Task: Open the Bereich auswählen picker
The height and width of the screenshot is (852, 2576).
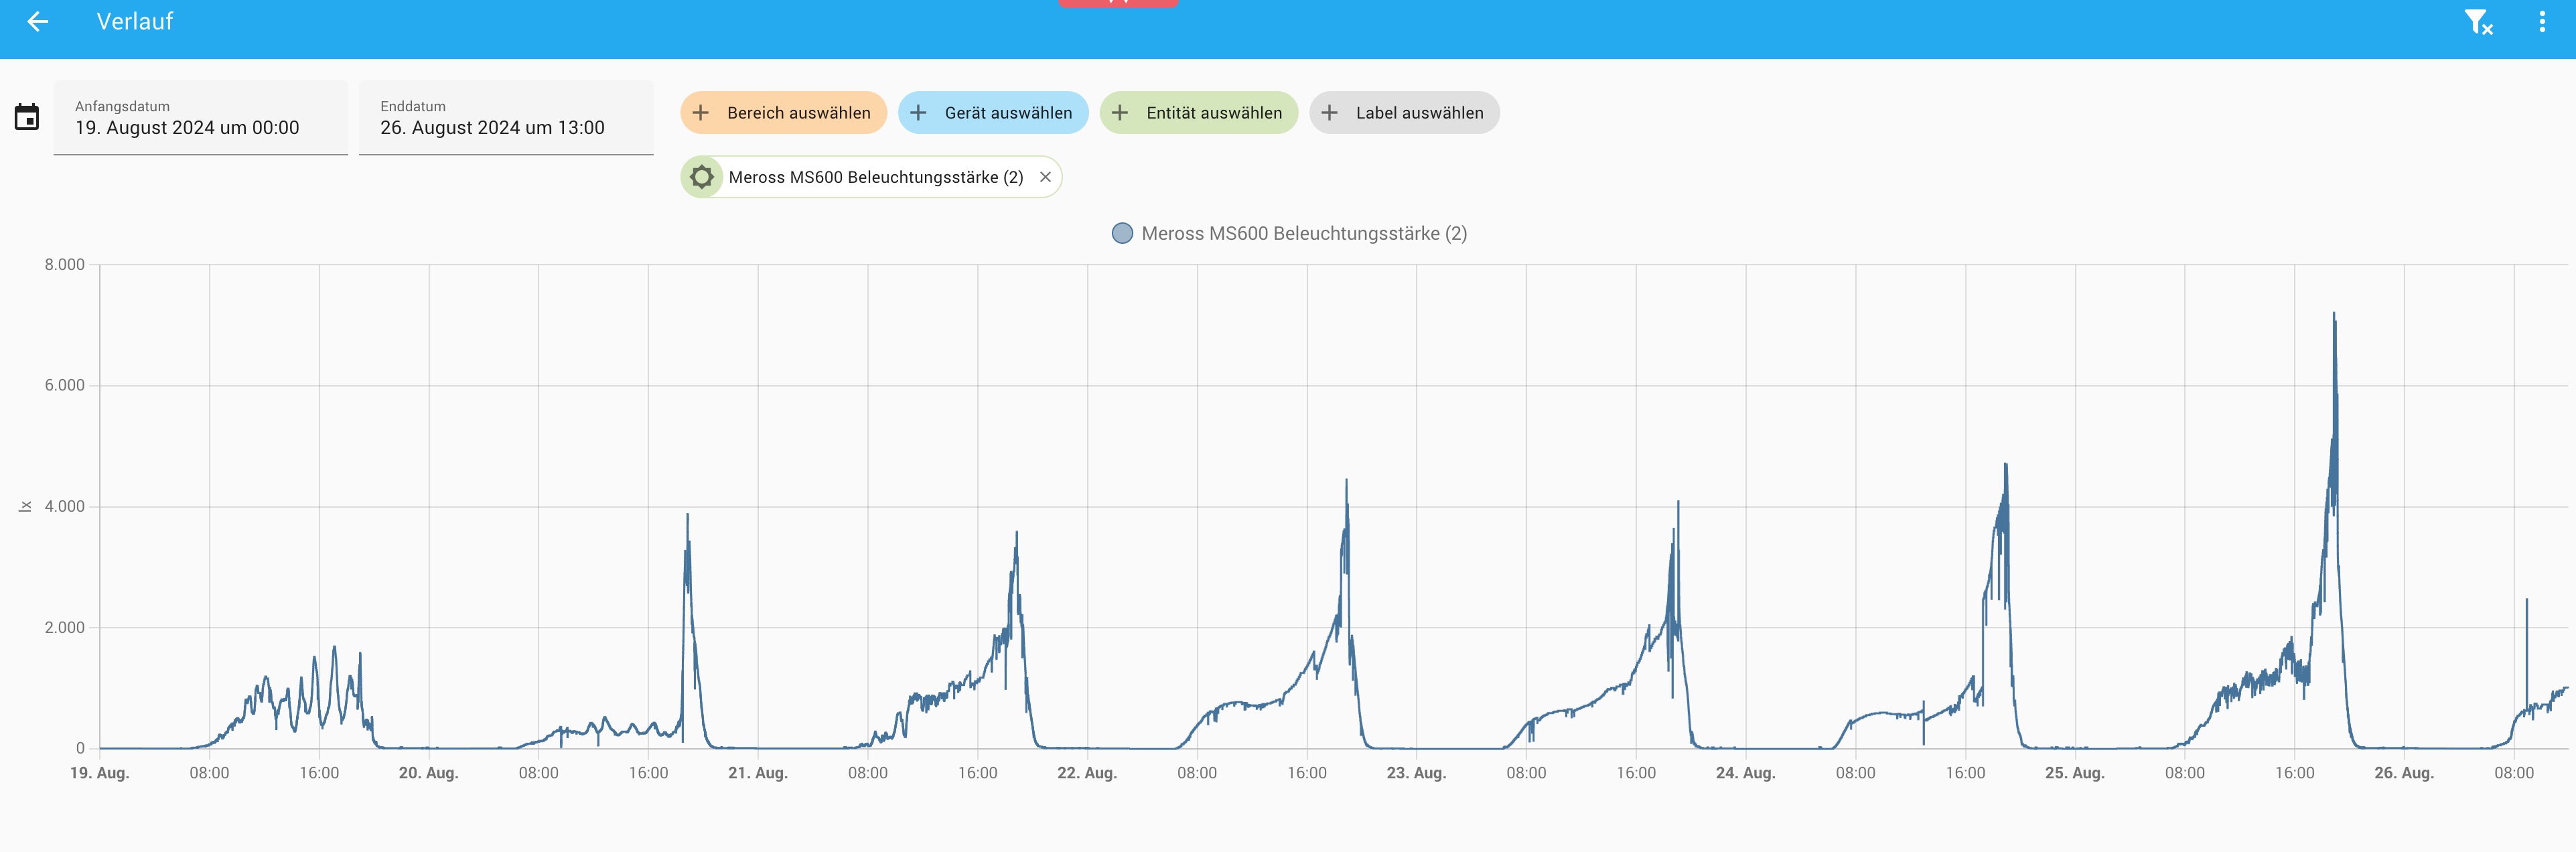Action: 798,113
